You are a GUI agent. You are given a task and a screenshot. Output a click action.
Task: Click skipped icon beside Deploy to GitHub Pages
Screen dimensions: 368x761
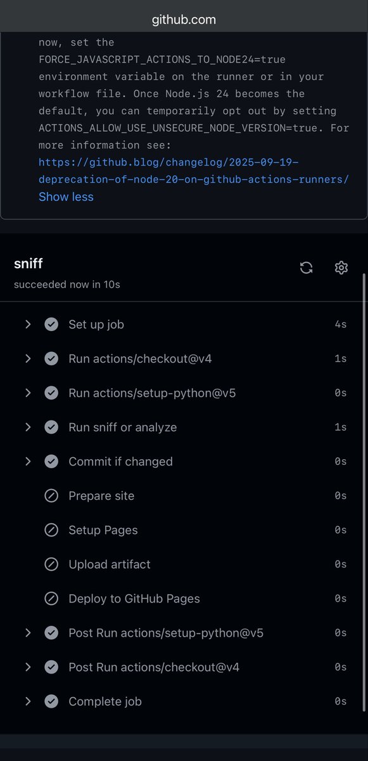point(51,599)
